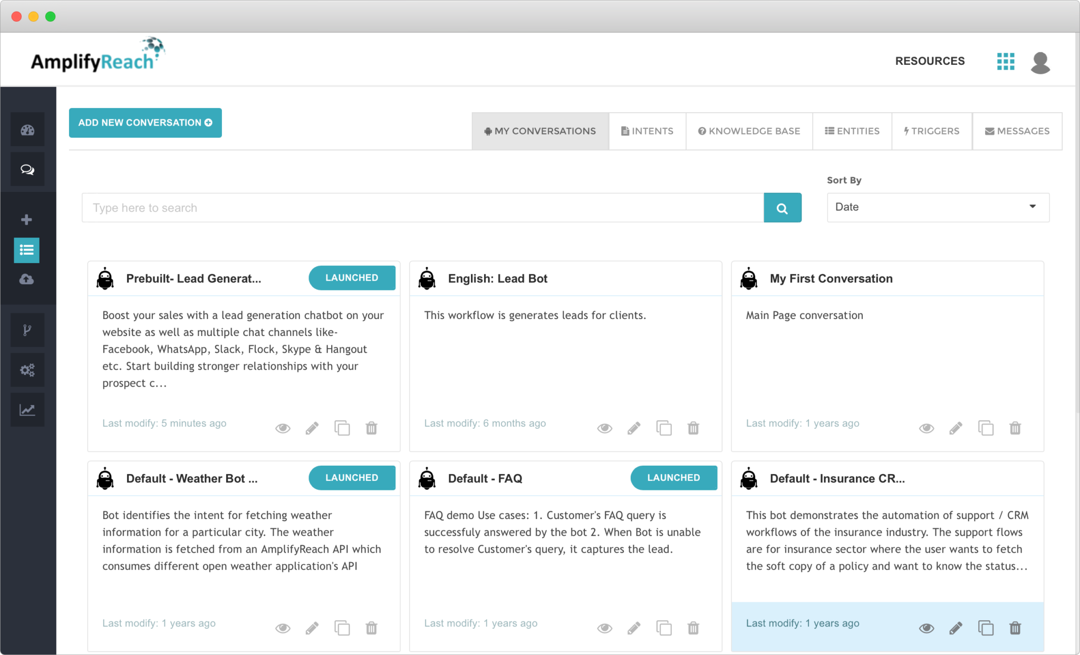1080x655 pixels.
Task: Click the plus icon to create new item
Action: click(26, 219)
